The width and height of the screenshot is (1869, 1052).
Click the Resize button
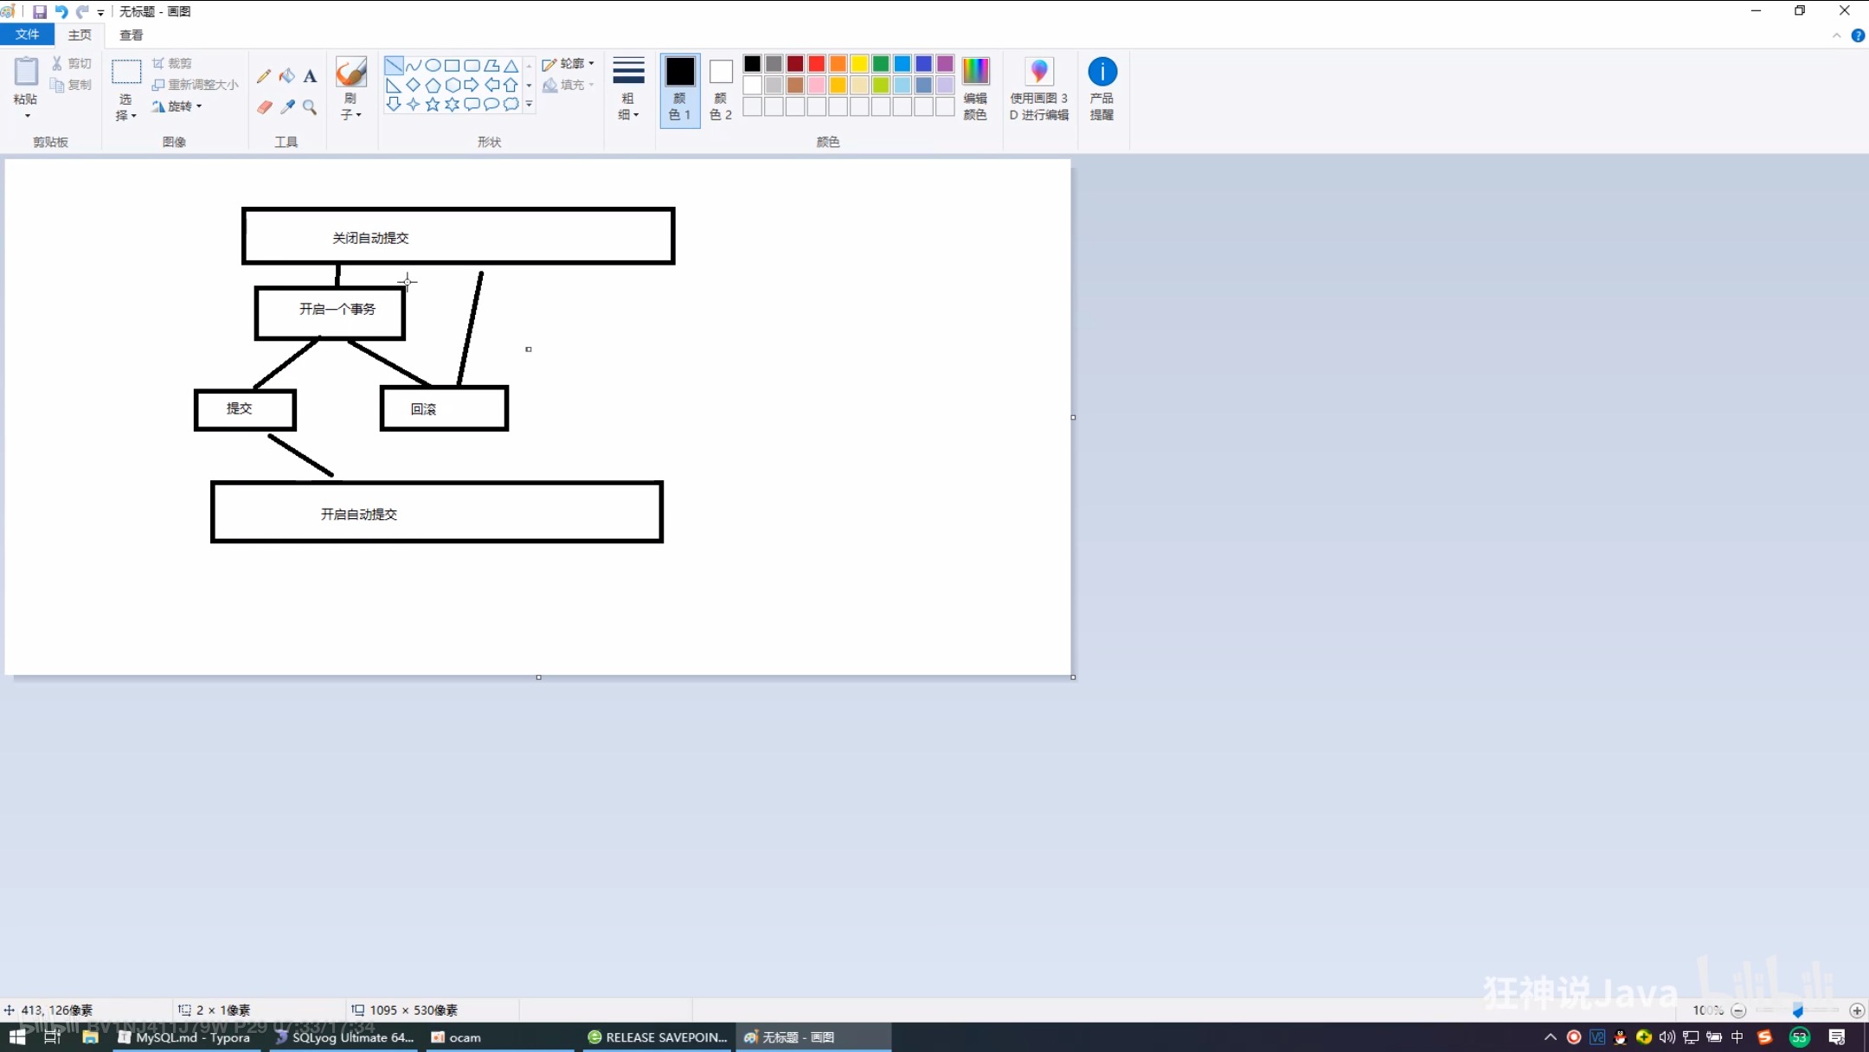tap(195, 85)
